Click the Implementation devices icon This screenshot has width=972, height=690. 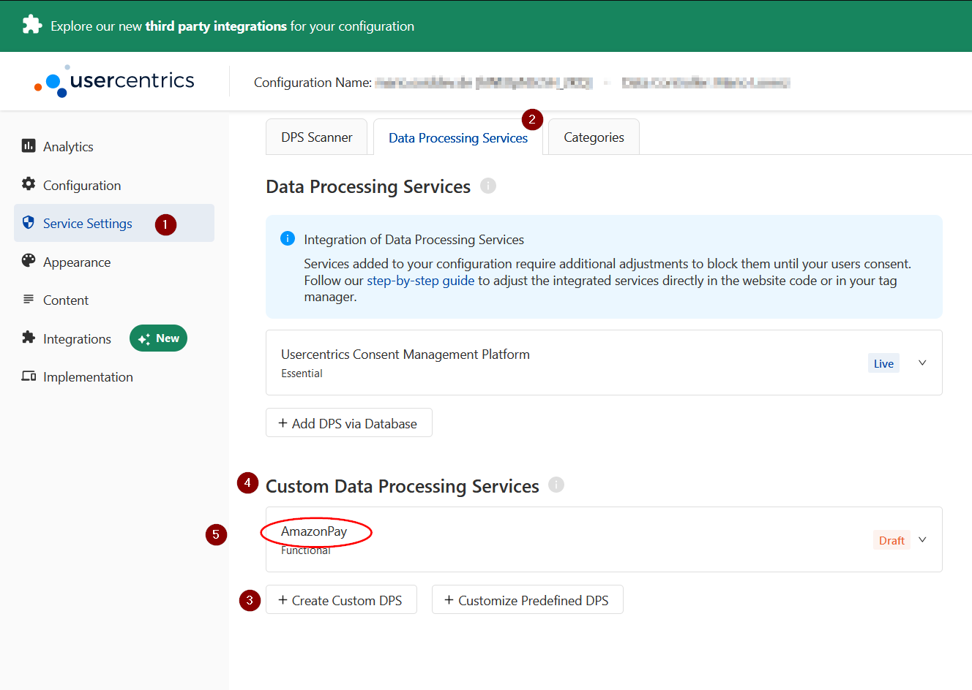coord(29,376)
